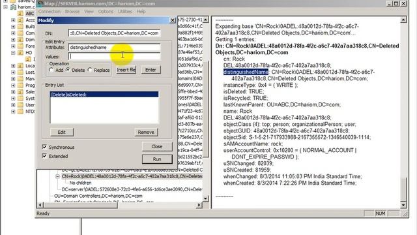The height and width of the screenshot is (235, 417).
Task: Collapse the CN=Rock deleted object node
Action: 57,176
